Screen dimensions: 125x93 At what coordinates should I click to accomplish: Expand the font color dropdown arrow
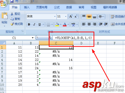(68, 24)
